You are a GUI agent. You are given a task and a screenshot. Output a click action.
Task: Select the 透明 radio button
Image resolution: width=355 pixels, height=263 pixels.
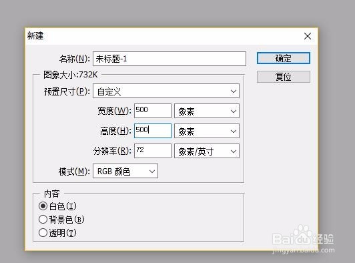(43, 233)
